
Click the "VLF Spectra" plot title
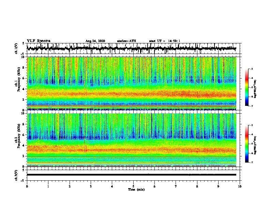tap(39, 41)
